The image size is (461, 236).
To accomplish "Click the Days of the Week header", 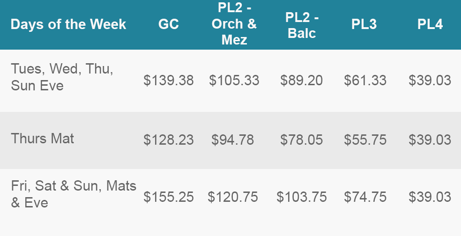I will 68,24.
